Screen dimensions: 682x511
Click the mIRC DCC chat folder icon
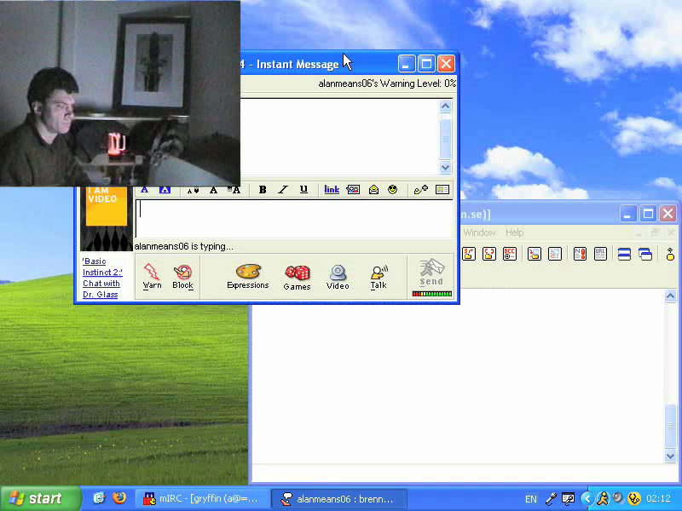click(x=488, y=254)
